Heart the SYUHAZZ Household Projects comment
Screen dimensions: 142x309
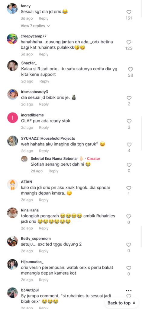pos(129,145)
